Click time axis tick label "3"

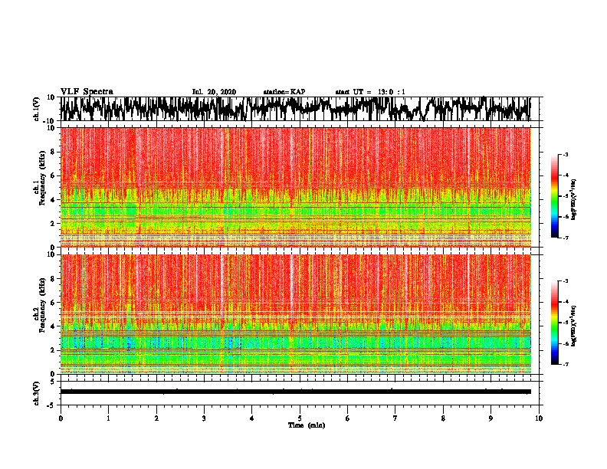[x=204, y=418]
